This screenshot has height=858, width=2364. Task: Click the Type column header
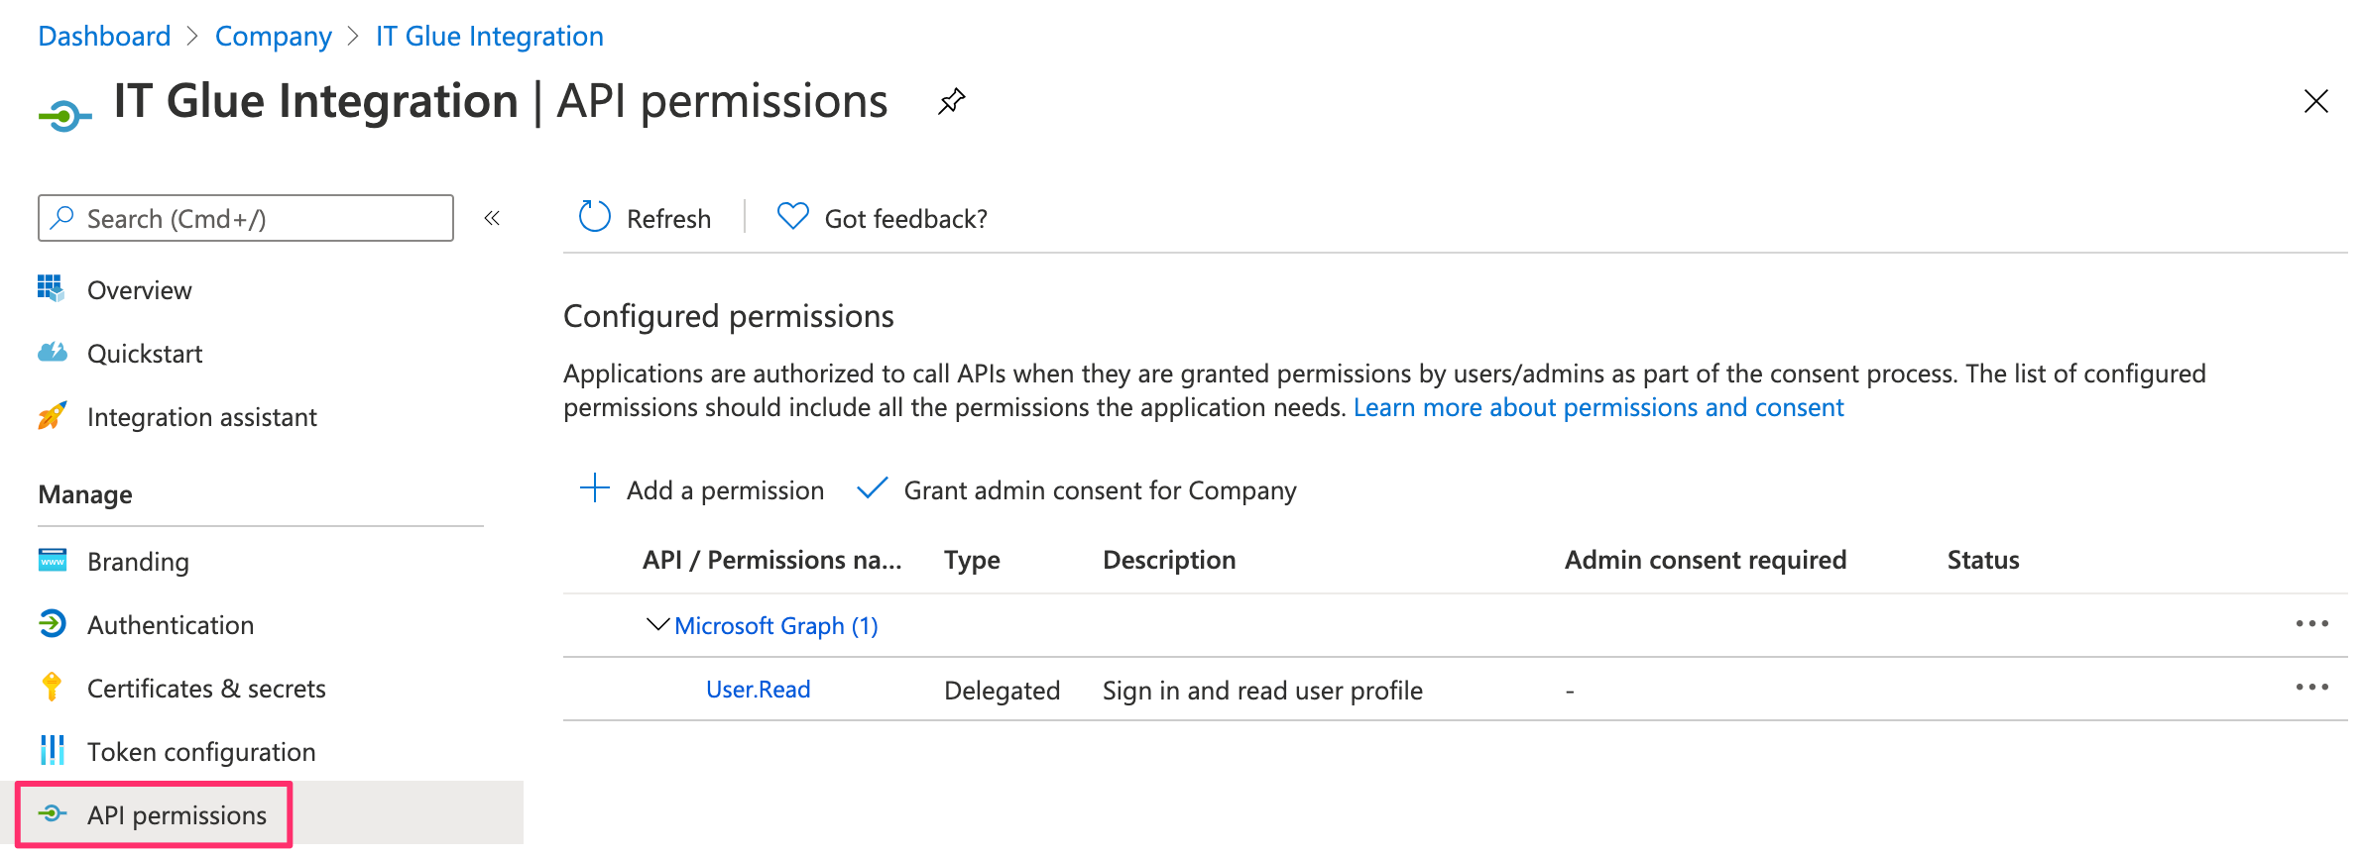coord(972,560)
